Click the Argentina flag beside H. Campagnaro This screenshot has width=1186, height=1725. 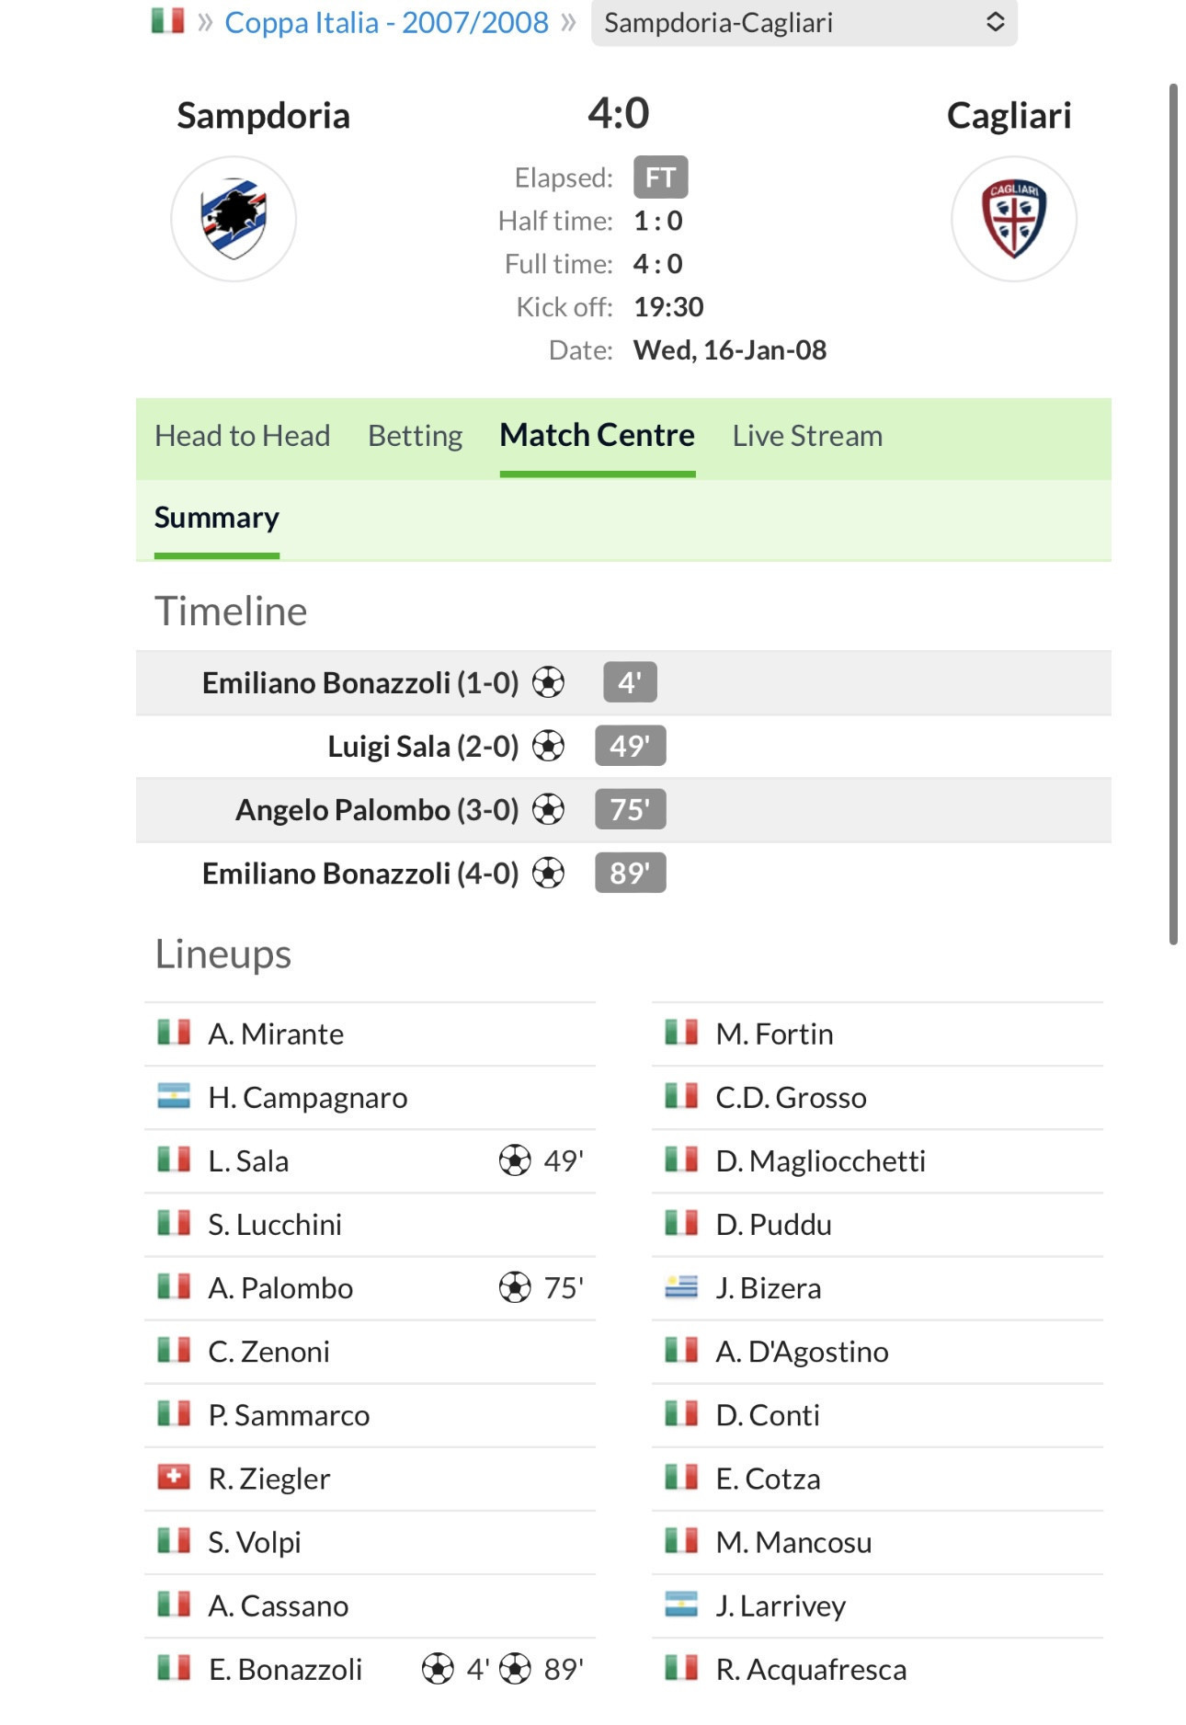(x=174, y=1096)
